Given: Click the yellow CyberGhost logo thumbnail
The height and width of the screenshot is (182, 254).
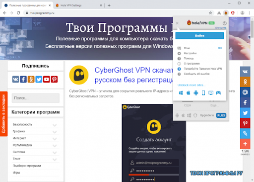Looking at the screenshot, I should click(x=79, y=75).
